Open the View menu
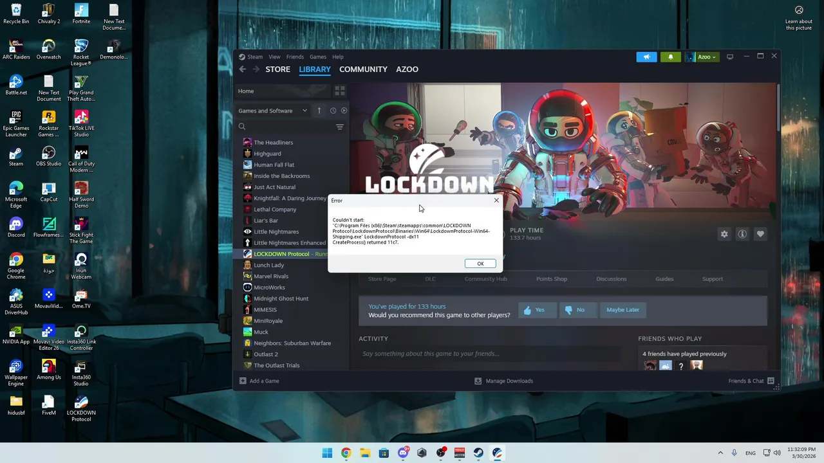 pos(274,57)
